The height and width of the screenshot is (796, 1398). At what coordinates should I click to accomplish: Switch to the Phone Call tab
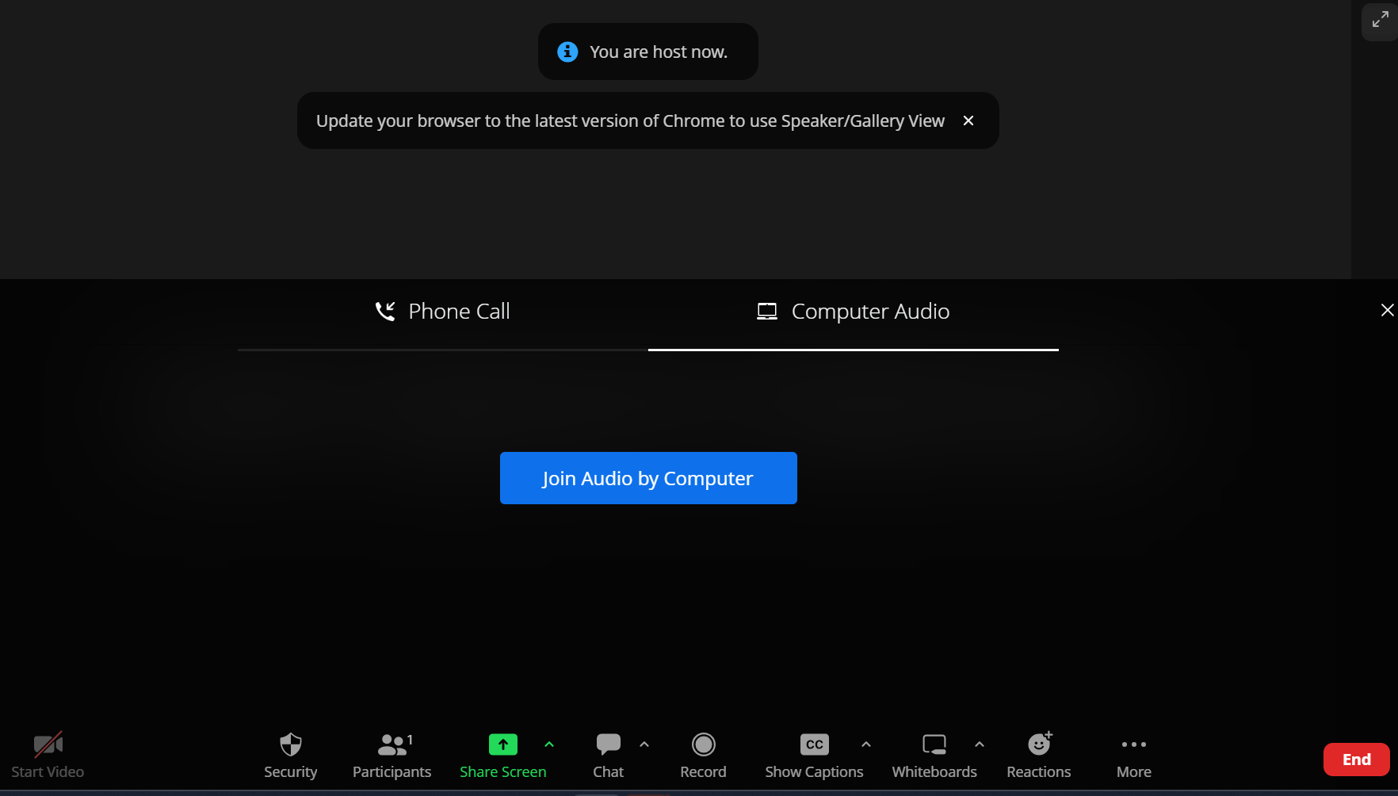coord(443,312)
